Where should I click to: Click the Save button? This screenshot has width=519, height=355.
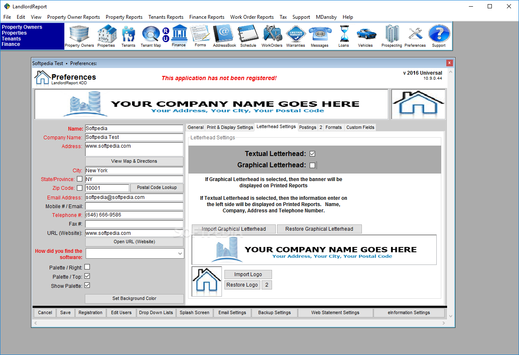coord(66,313)
